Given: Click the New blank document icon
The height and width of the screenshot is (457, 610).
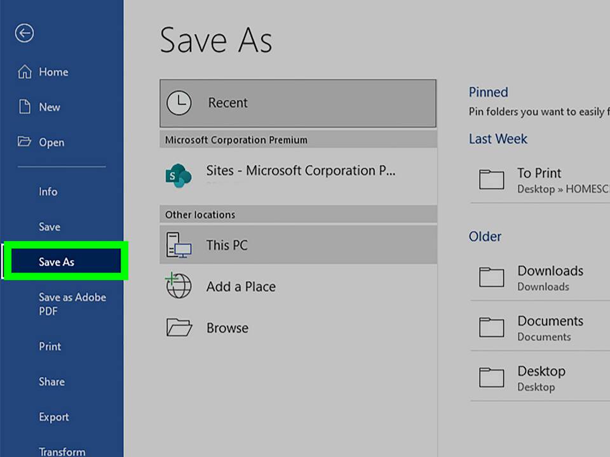Looking at the screenshot, I should pyautogui.click(x=25, y=107).
